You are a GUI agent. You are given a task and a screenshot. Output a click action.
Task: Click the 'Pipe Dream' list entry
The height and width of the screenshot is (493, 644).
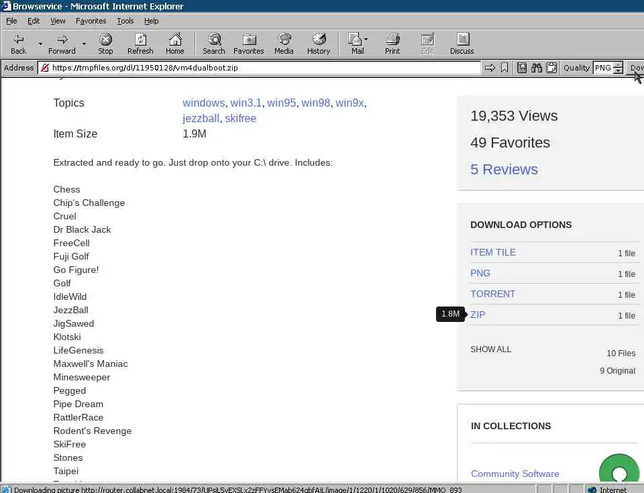tap(78, 404)
